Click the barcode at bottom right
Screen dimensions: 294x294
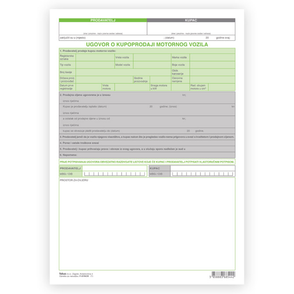(x=223, y=275)
